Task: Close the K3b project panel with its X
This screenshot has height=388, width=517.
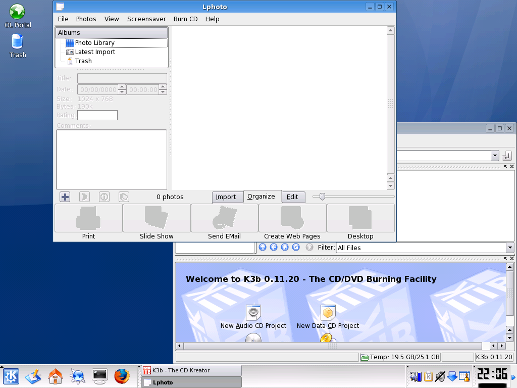Action: click(x=512, y=258)
